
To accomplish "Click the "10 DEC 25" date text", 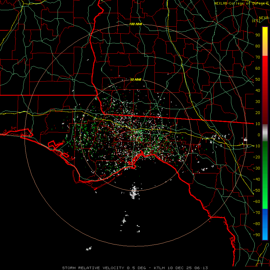I will click(x=180, y=268).
